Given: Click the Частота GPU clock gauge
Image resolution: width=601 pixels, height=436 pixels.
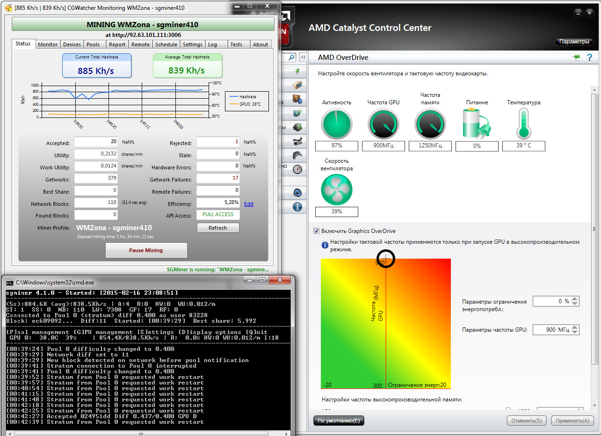Looking at the screenshot, I should (384, 124).
